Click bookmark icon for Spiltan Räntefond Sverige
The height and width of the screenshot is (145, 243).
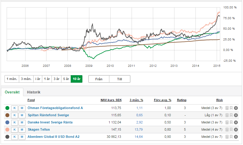pyautogui.click(x=231, y=115)
